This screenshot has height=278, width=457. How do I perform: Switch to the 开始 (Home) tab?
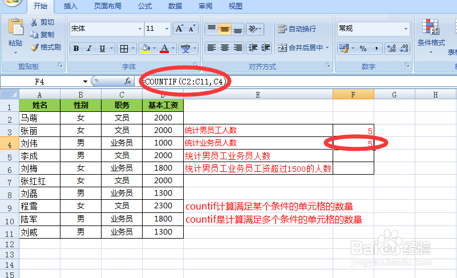40,6
